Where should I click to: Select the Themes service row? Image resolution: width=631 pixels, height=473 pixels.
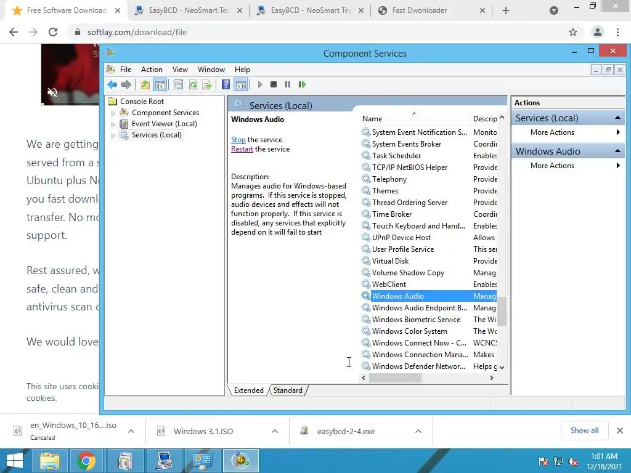click(429, 191)
